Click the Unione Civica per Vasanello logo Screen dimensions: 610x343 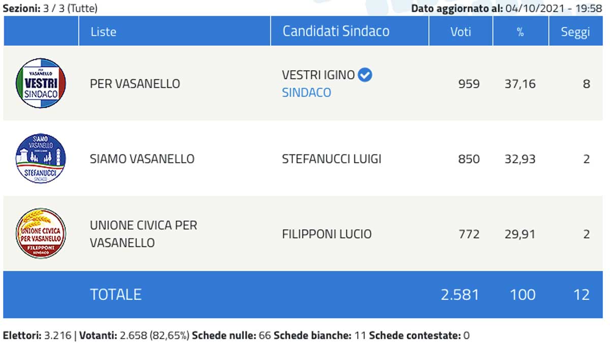coord(41,234)
